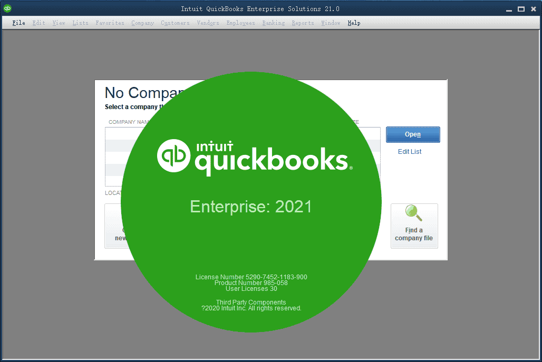Open the Help menu

(x=354, y=23)
